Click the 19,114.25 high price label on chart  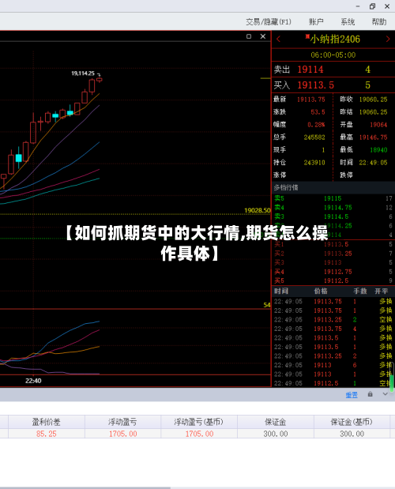click(x=83, y=73)
